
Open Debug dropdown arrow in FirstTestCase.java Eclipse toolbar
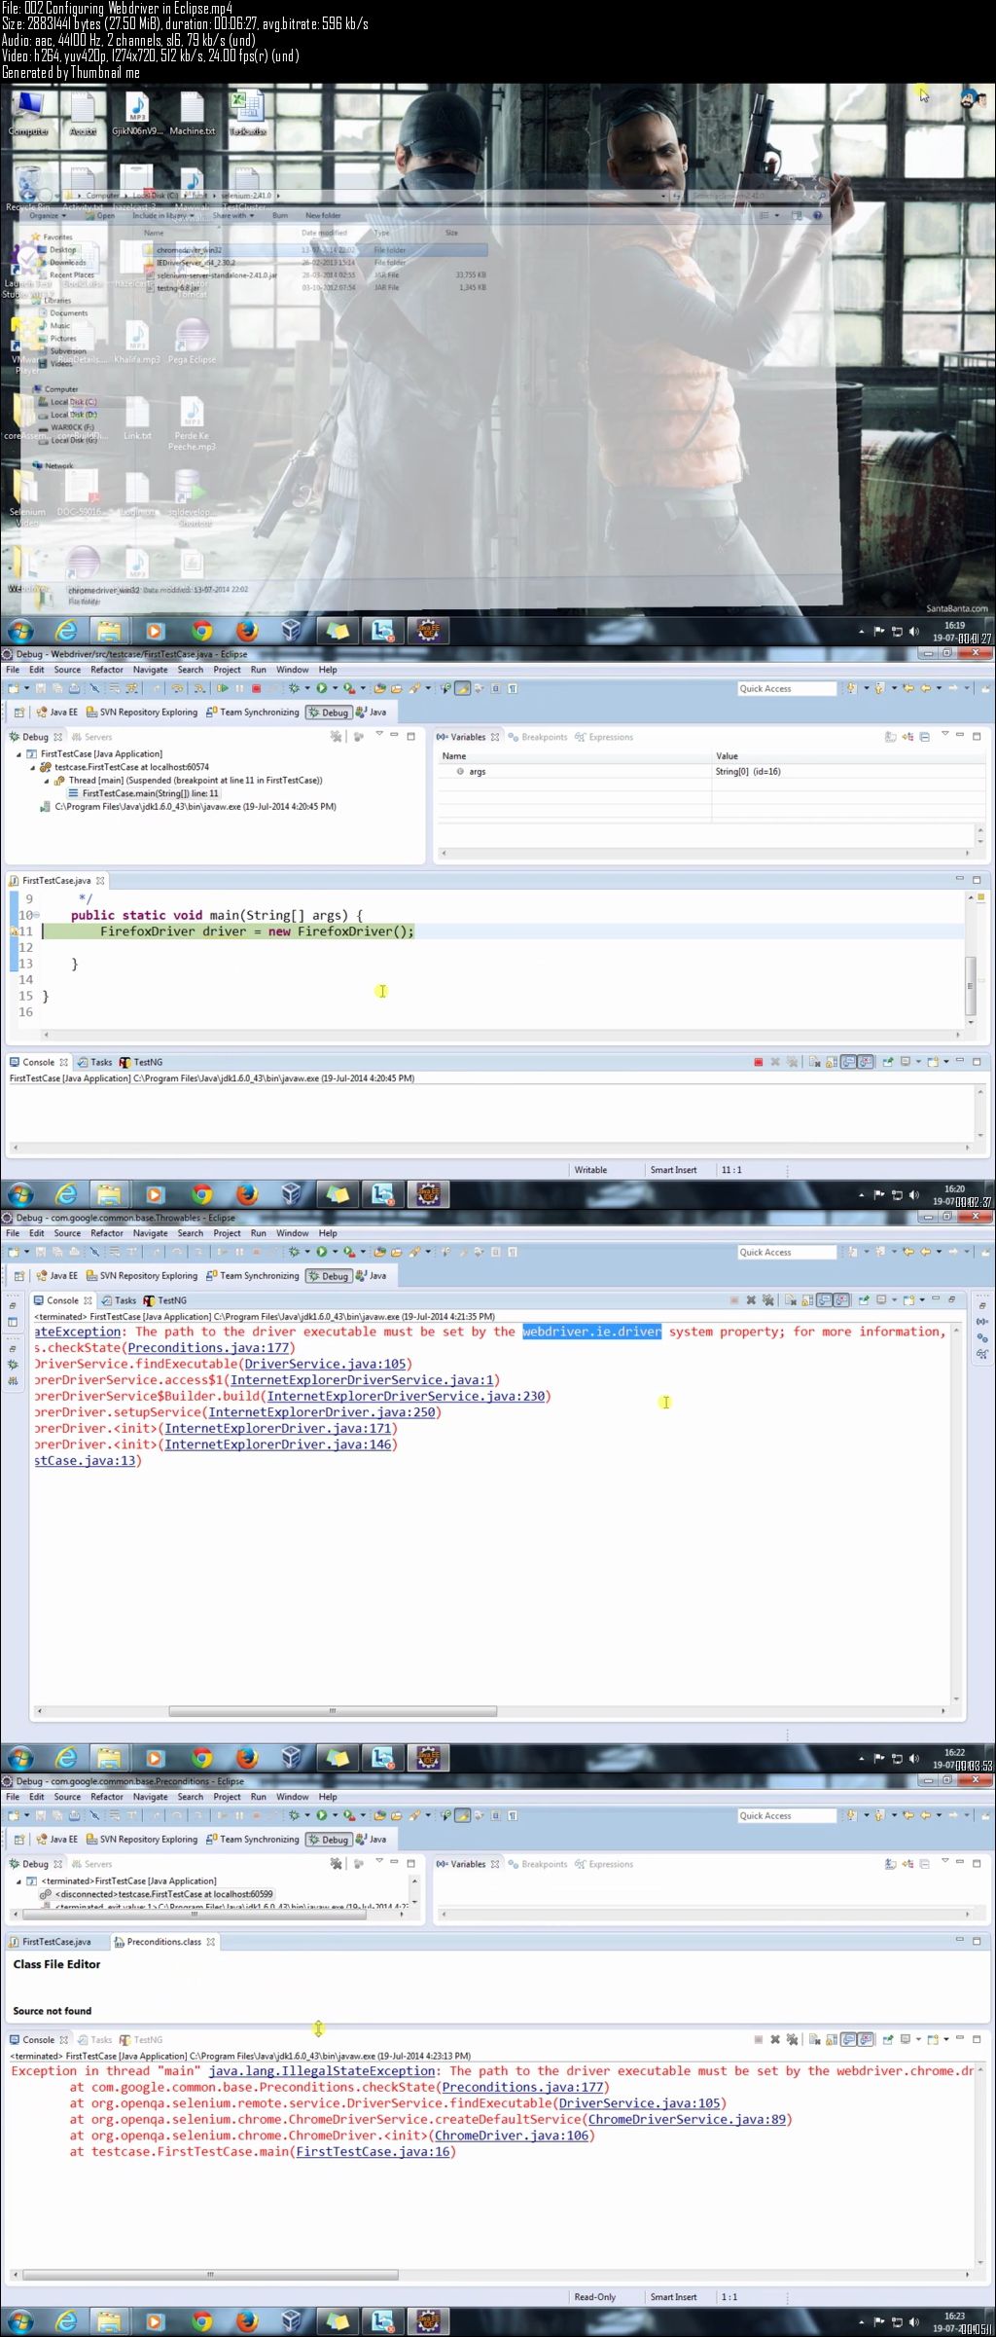(x=306, y=688)
